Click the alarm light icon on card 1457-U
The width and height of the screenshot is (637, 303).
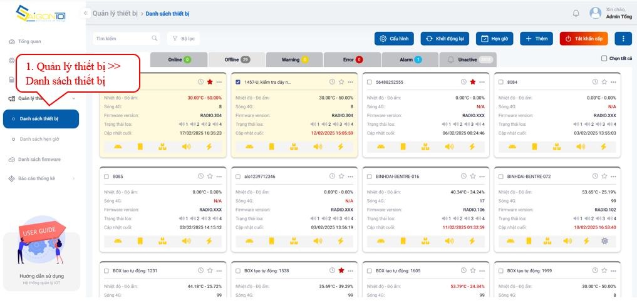pyautogui.click(x=249, y=146)
